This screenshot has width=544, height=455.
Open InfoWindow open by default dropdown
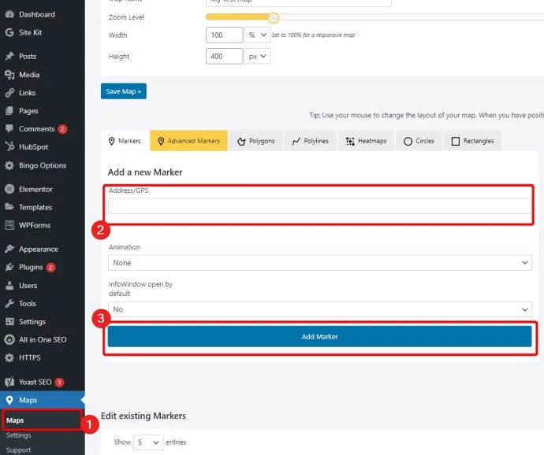[319, 309]
